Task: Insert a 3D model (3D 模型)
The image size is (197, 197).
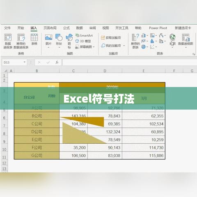Action: tap(83, 41)
